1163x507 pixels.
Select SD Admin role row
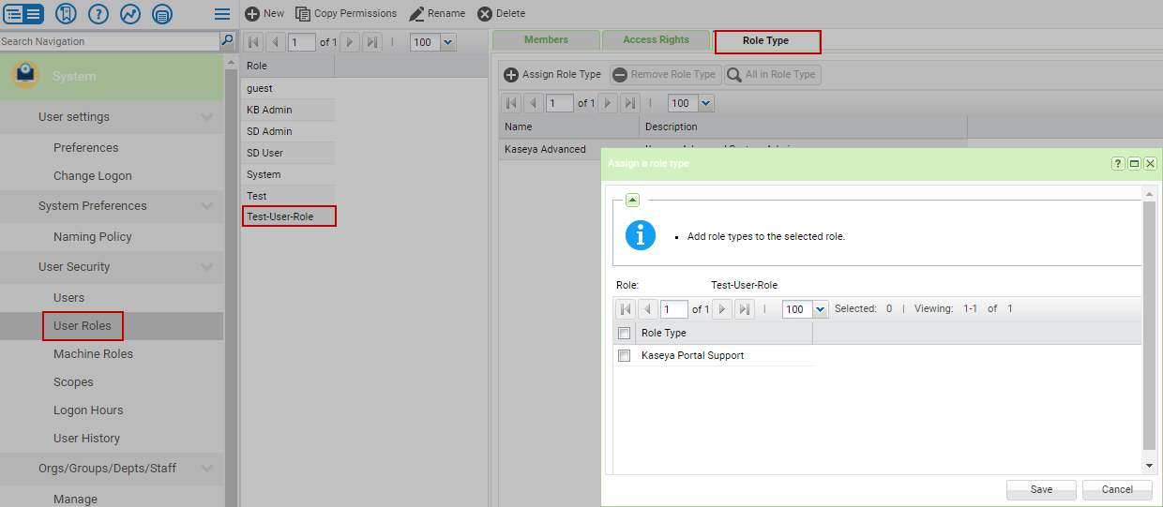tap(288, 131)
